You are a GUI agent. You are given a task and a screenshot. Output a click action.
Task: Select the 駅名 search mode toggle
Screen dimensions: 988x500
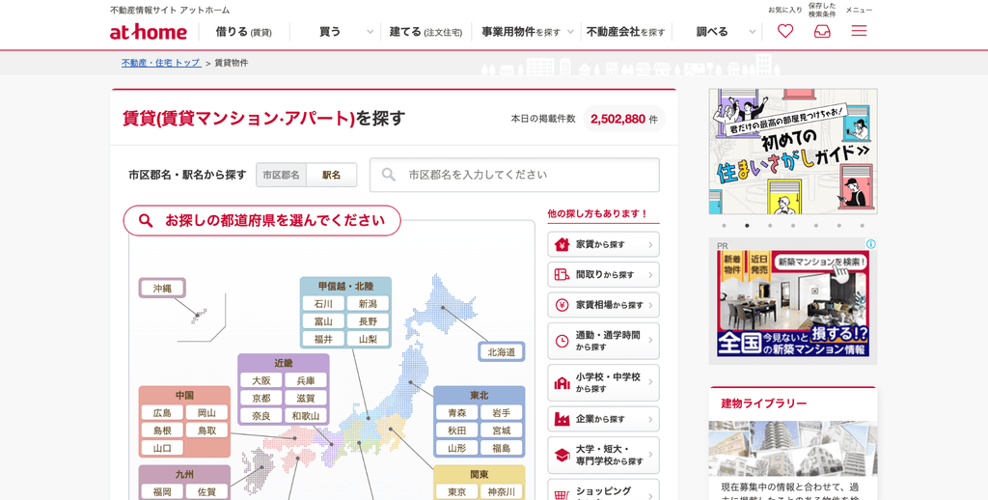click(332, 175)
